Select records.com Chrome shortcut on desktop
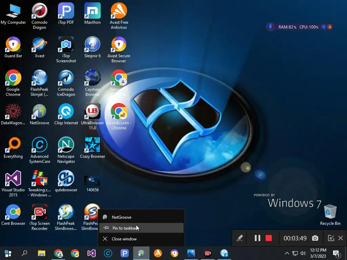 click(x=119, y=116)
